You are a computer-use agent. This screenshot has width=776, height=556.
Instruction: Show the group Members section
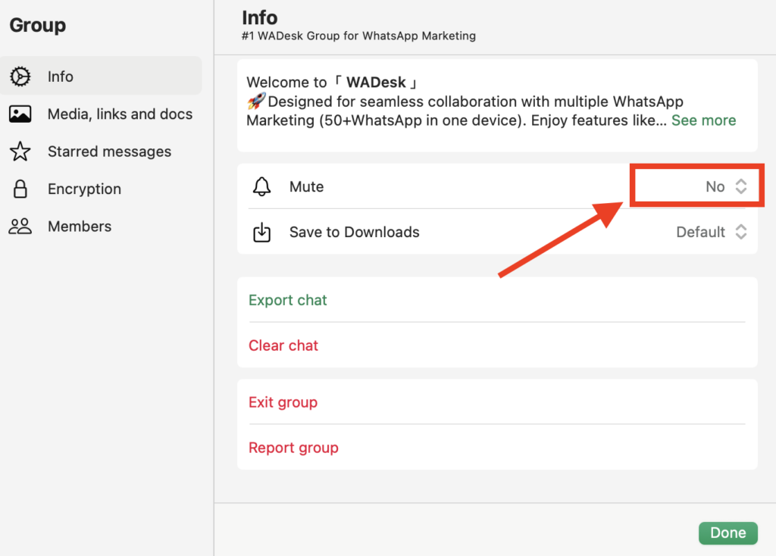(x=101, y=226)
